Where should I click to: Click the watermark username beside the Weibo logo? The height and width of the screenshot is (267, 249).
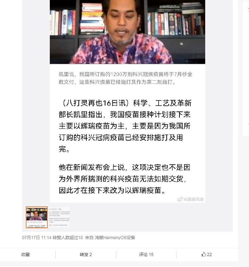tap(194, 199)
